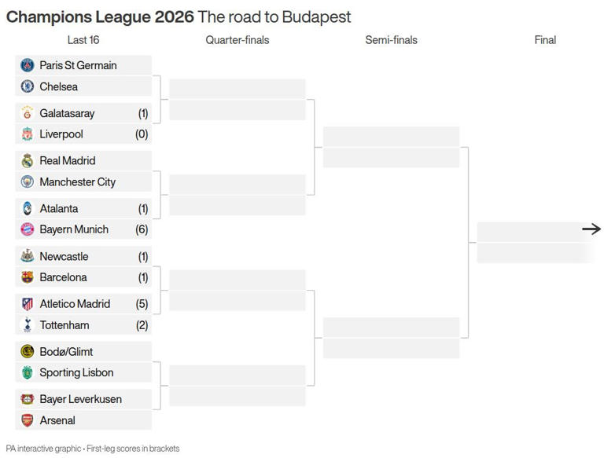The width and height of the screenshot is (604, 458).
Task: Click the Bodø/Glimt team row
Action: point(83,351)
